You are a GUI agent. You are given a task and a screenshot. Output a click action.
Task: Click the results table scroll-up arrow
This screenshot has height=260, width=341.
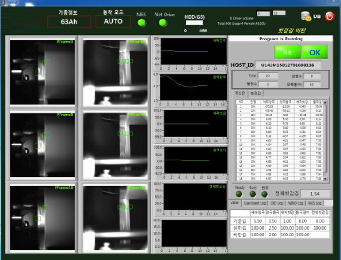click(325, 102)
